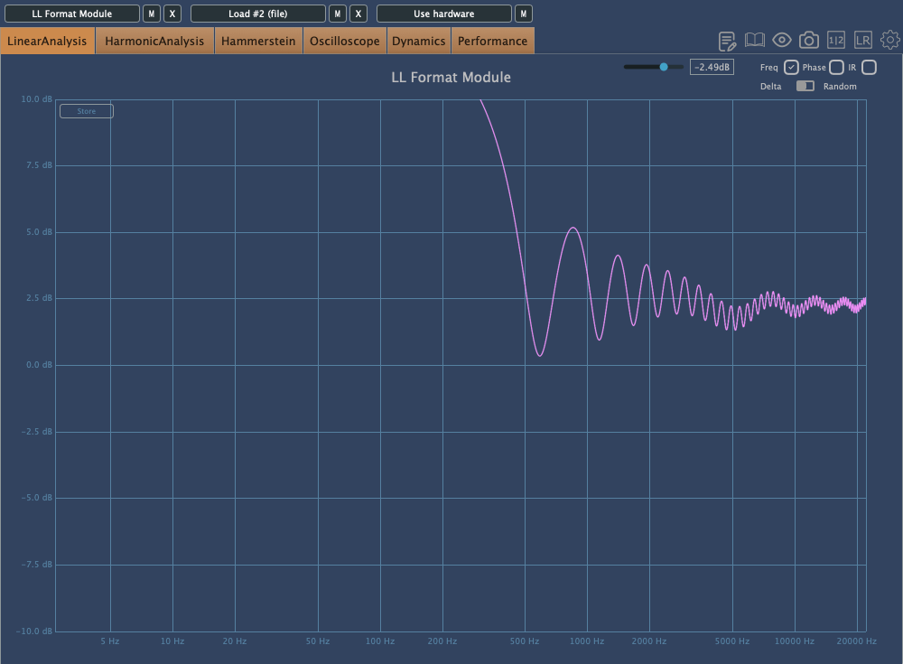
Task: Open the notes editor icon
Action: pos(727,41)
